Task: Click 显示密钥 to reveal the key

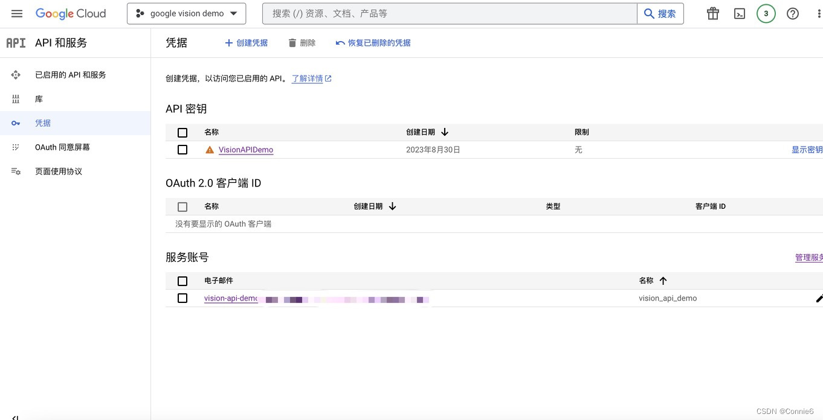Action: click(807, 150)
